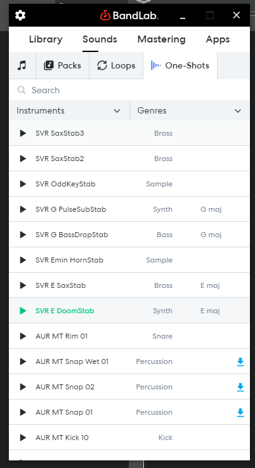This screenshot has height=468, width=255.
Task: Play SVR OddKeyStab preview
Action: (x=23, y=184)
